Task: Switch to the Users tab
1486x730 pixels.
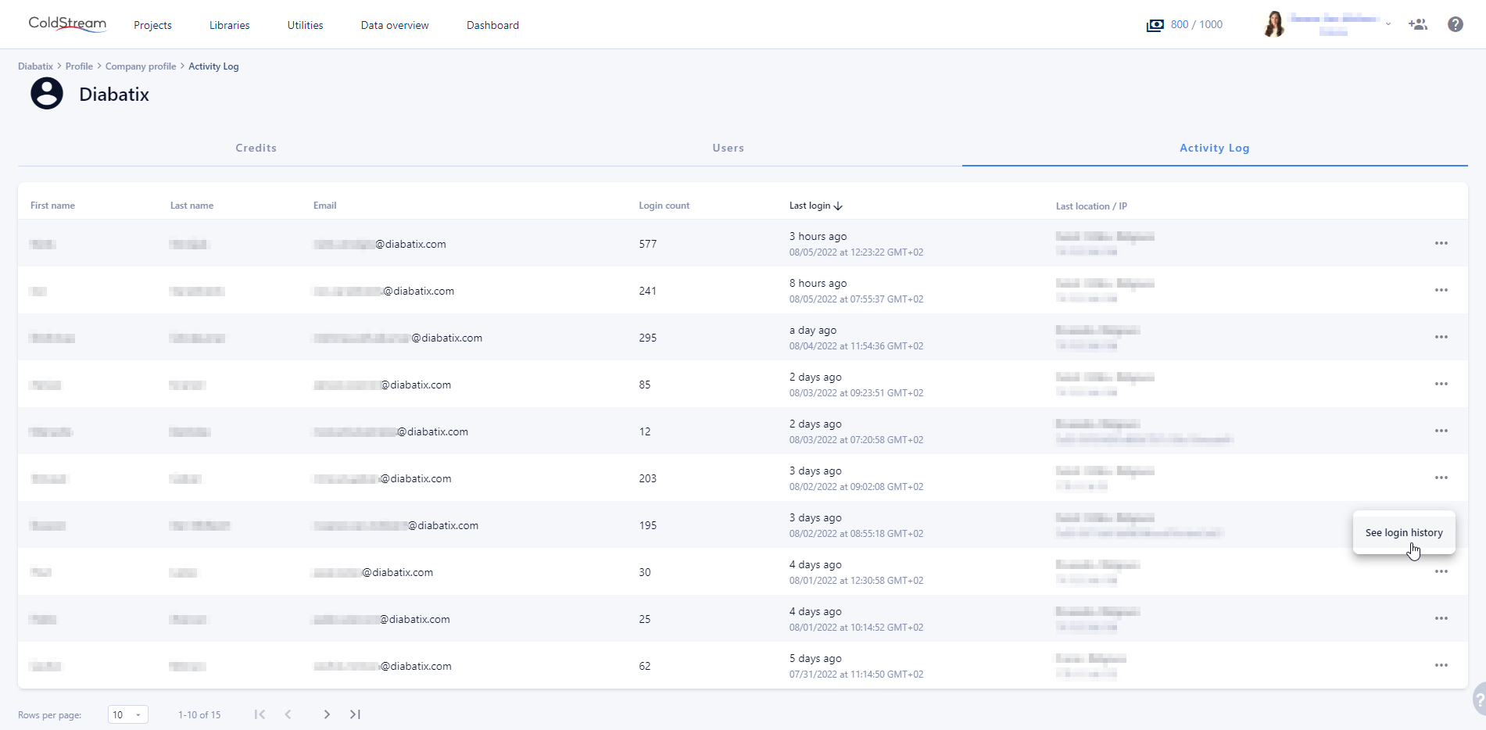Action: click(x=728, y=148)
